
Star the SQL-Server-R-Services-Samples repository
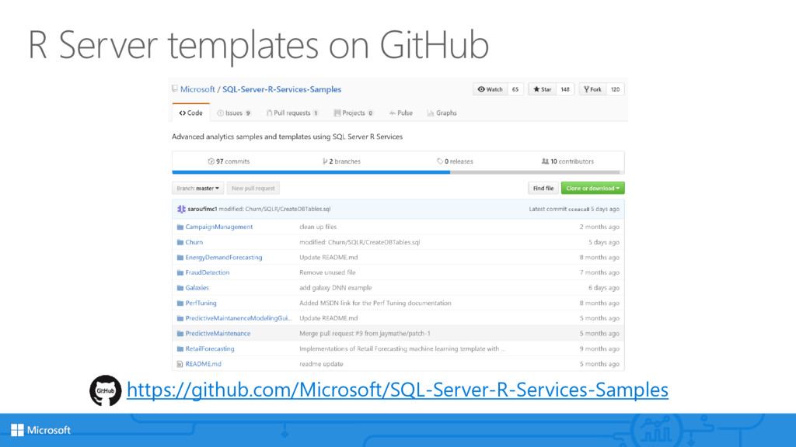coord(542,89)
